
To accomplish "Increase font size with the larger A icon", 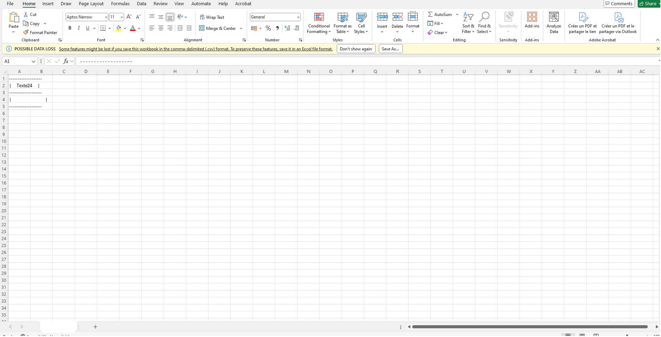I will click(x=129, y=17).
